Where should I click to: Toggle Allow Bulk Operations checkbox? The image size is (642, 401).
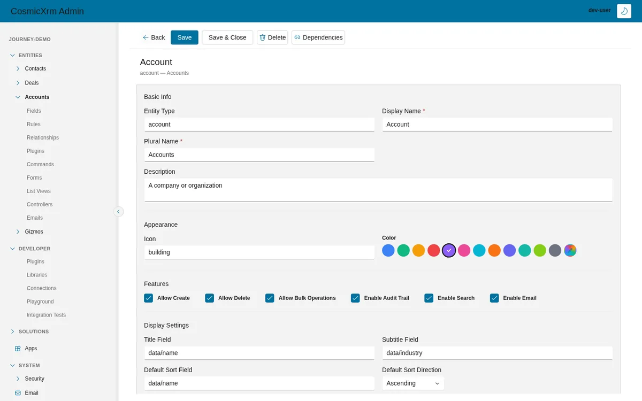(270, 298)
